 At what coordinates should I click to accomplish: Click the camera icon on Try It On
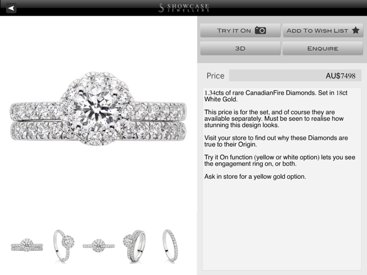click(x=260, y=30)
